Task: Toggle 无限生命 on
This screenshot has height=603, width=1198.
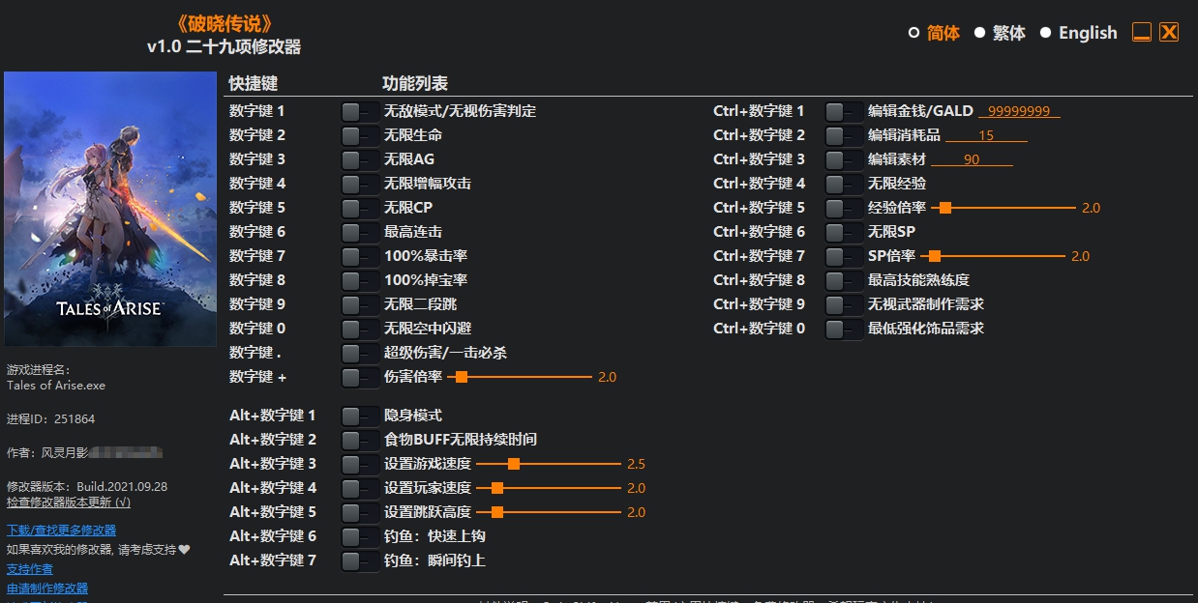Action: tap(359, 134)
